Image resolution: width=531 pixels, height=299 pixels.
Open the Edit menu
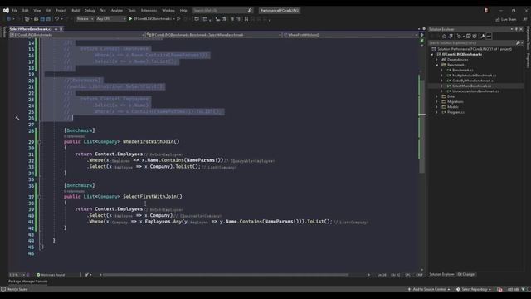(26, 11)
